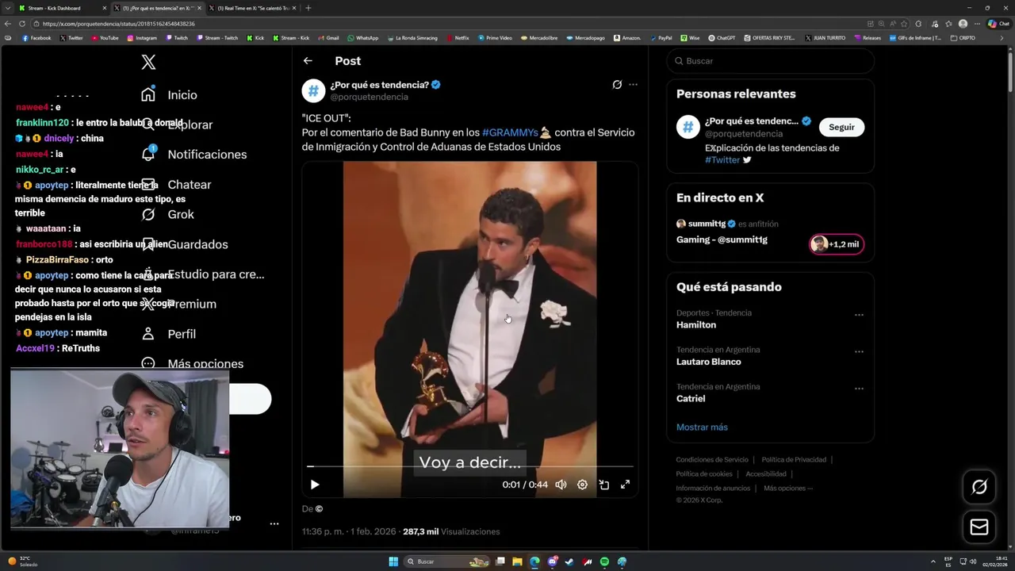This screenshot has height=571, width=1015.
Task: Open Condiciones de Servicio link
Action: click(x=712, y=460)
